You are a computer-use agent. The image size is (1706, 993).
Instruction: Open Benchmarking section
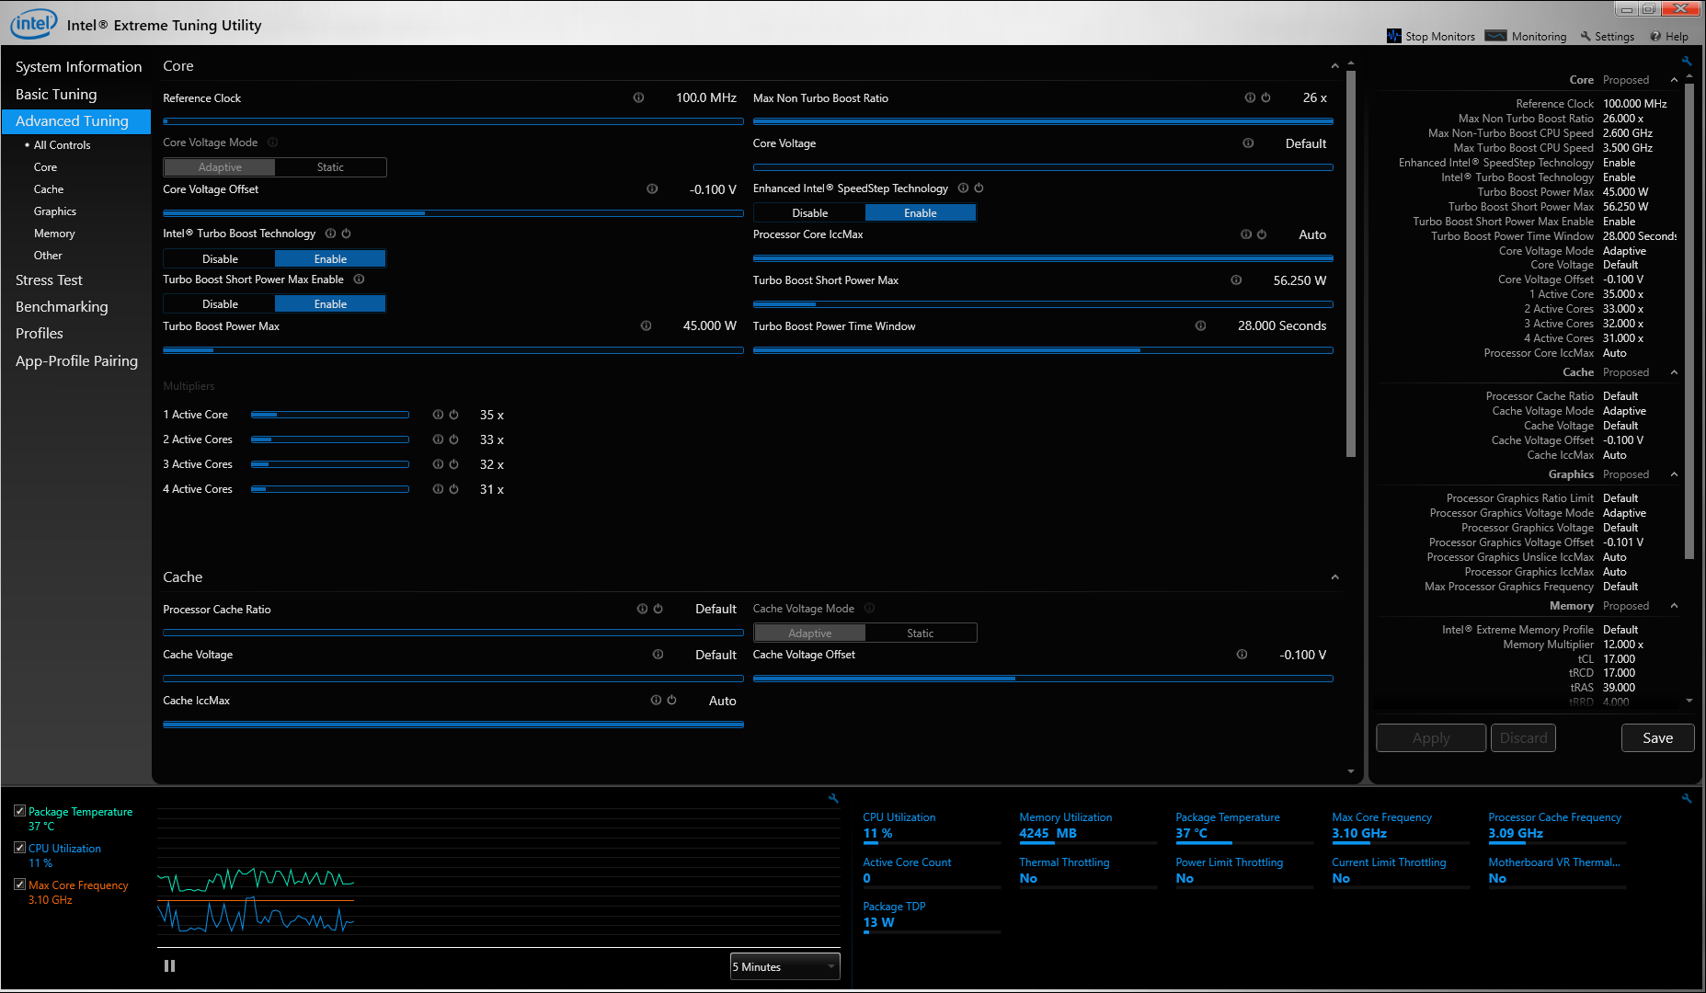(62, 307)
